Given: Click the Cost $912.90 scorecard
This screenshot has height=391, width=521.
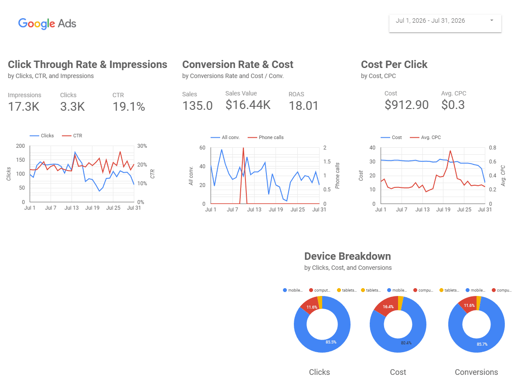Looking at the screenshot, I should pos(406,101).
